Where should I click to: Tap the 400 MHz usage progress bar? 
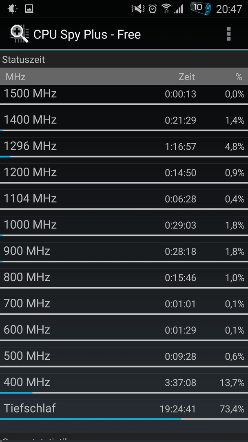coord(124,392)
